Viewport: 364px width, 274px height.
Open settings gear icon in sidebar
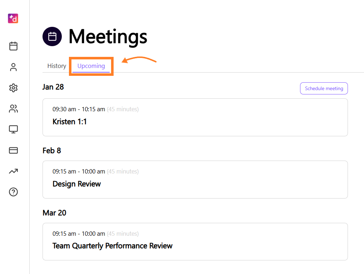13,88
